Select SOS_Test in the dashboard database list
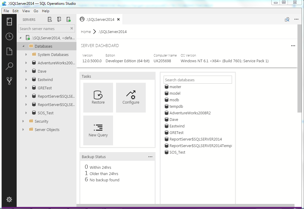This screenshot has width=304, height=209. coord(177,152)
